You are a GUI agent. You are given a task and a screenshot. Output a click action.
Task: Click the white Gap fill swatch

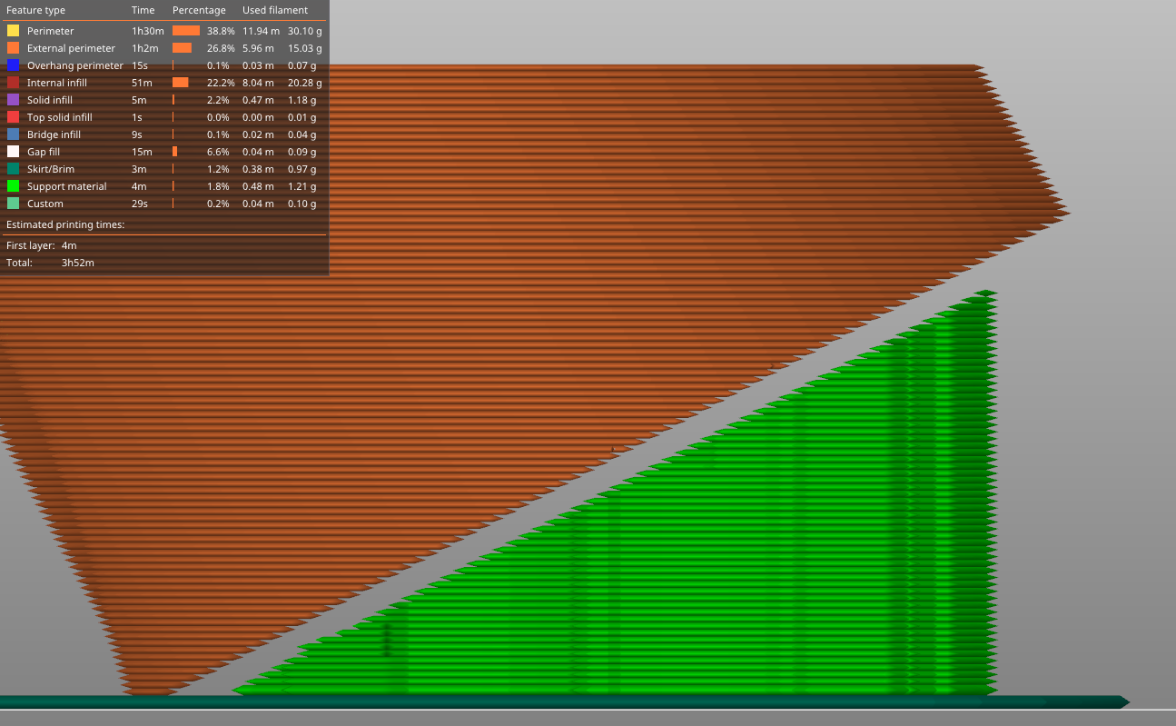(x=13, y=151)
